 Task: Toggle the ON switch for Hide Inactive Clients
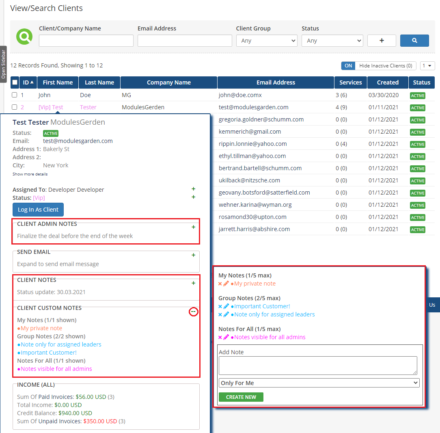[348, 66]
